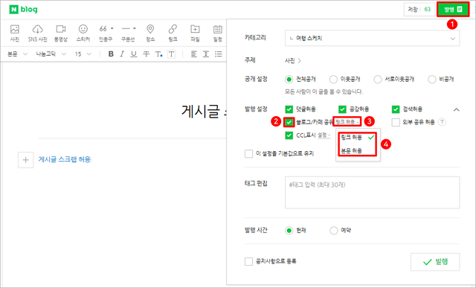Insert a bulleted list
The width and height of the screenshot is (476, 288).
pyautogui.click(x=218, y=54)
